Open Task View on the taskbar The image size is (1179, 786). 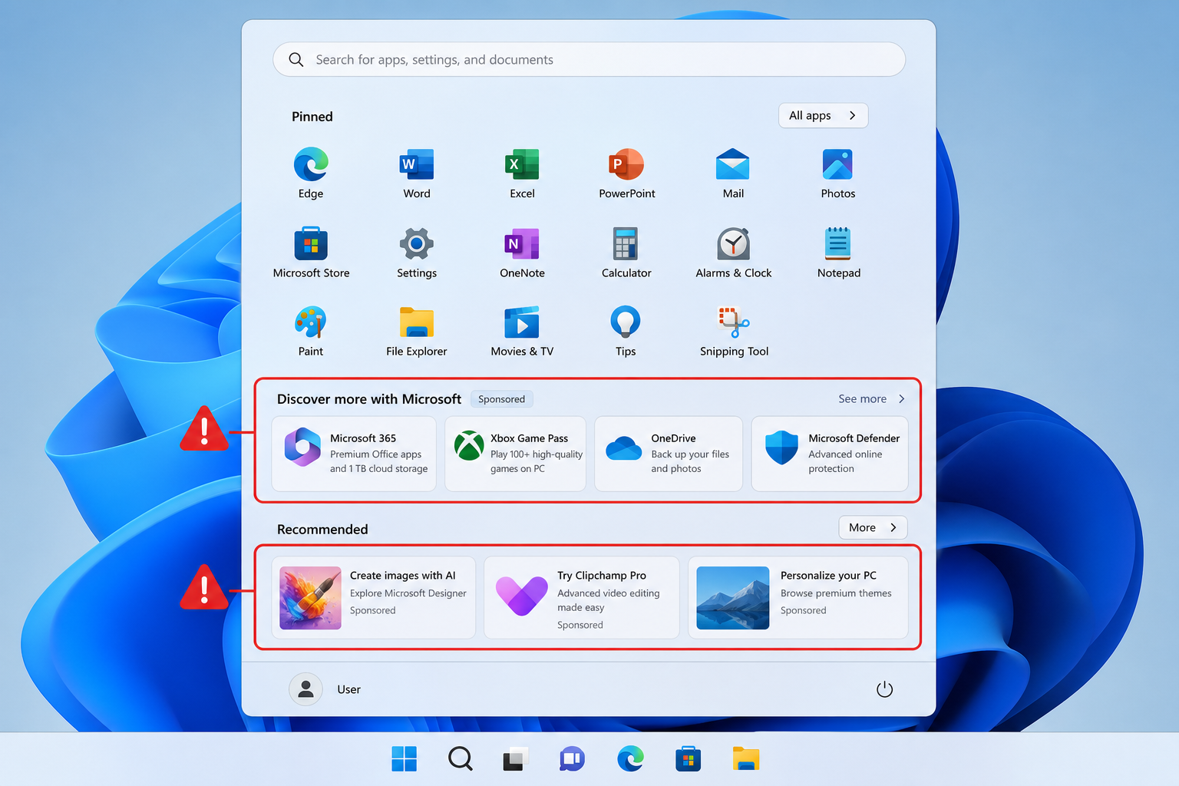pyautogui.click(x=516, y=759)
